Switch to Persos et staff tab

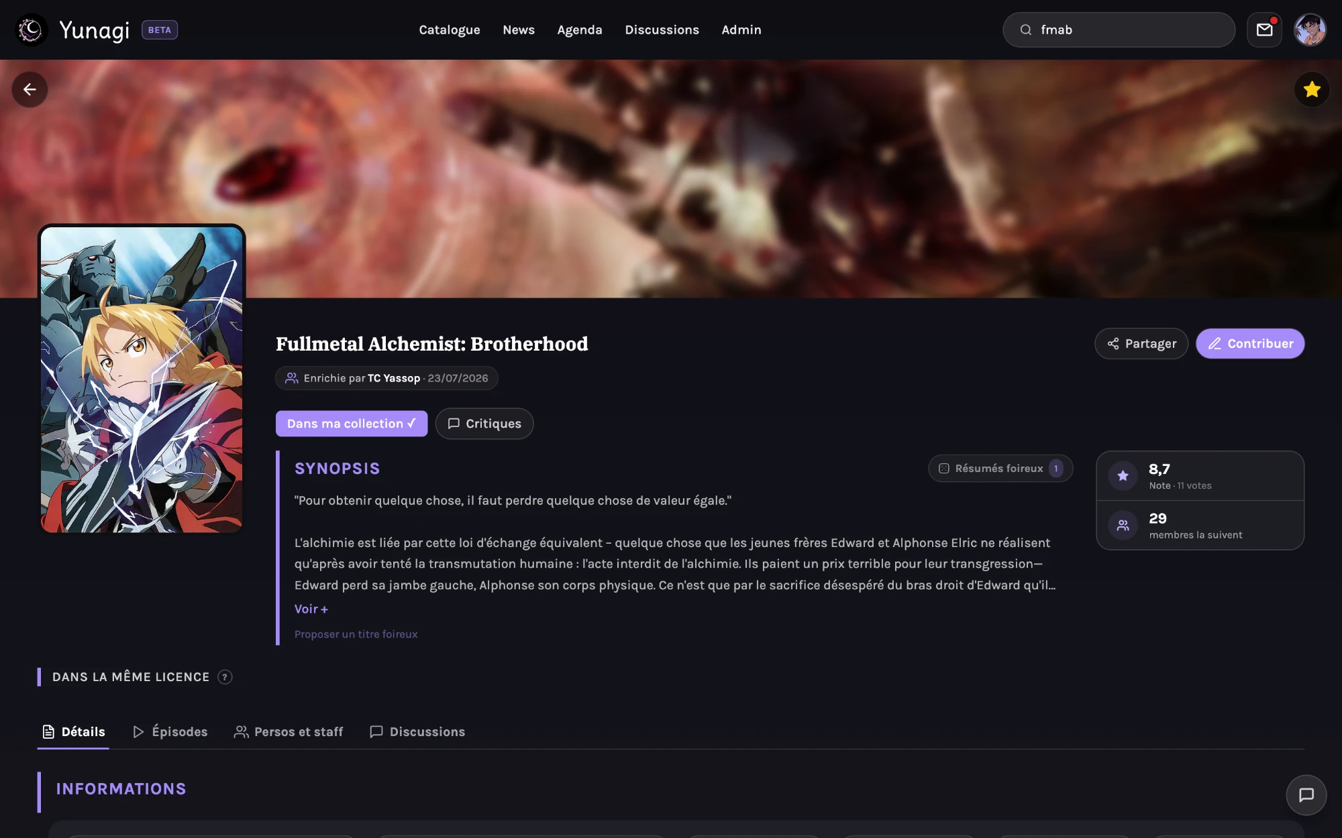click(289, 731)
